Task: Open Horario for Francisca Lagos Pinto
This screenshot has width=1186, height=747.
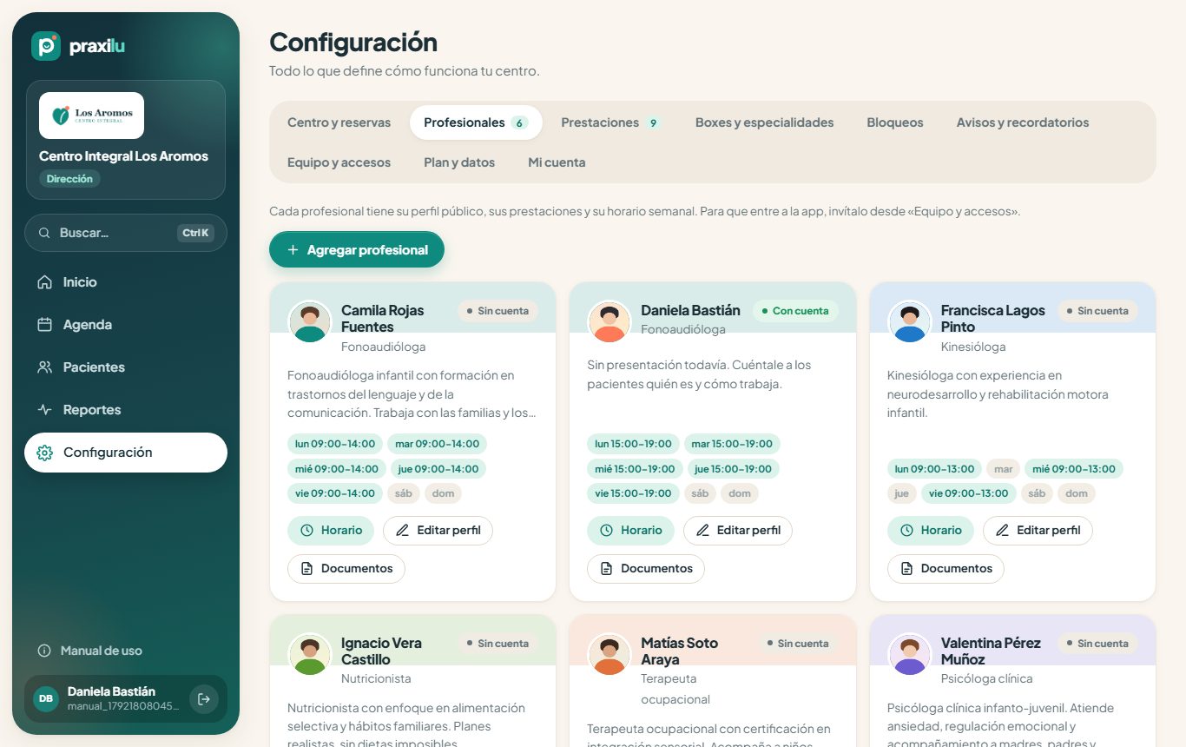Action: [931, 530]
